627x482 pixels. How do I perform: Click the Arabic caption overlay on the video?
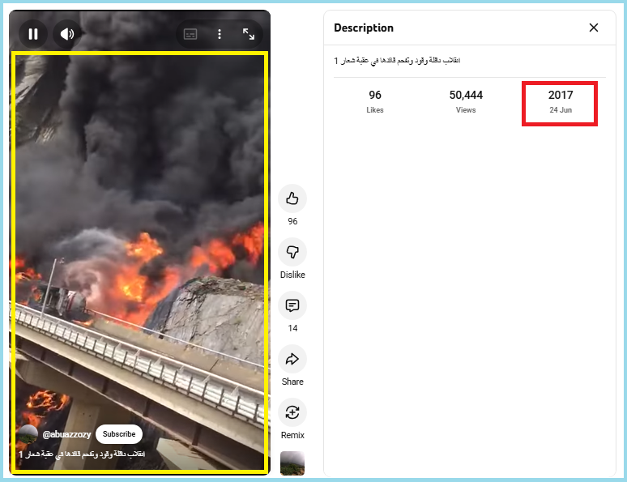coord(81,454)
